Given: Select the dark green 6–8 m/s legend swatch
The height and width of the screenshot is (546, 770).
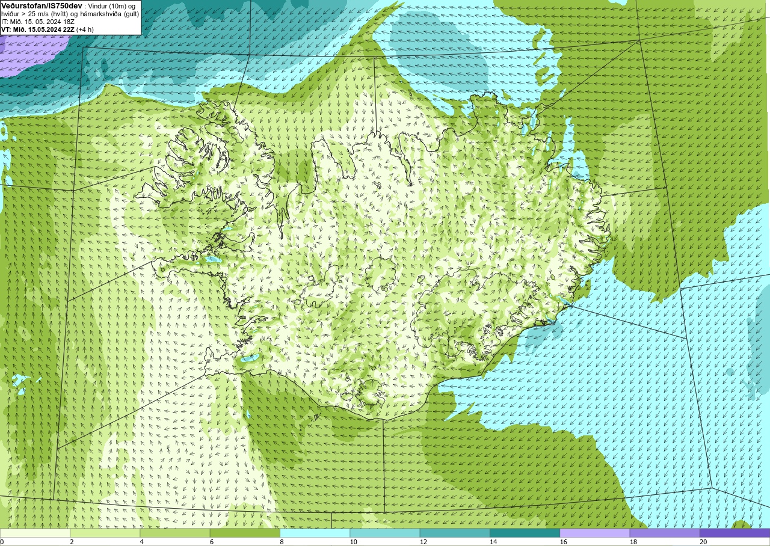Looking at the screenshot, I should [x=245, y=533].
